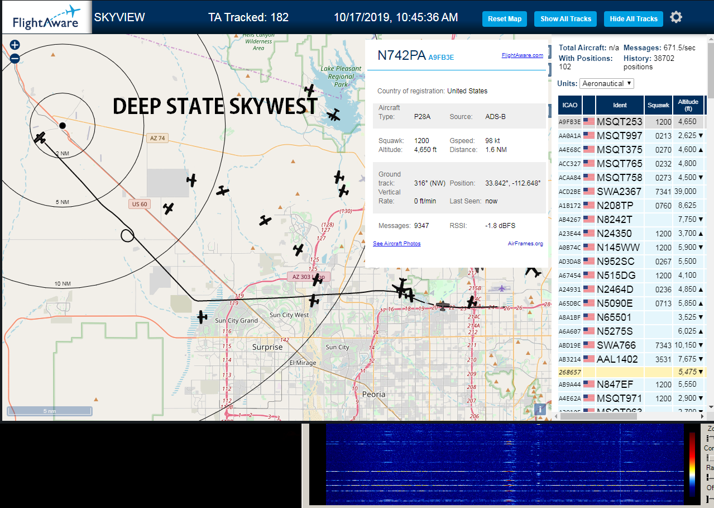714x508 pixels.
Task: Select the aircraft icon on AZ 303 Loop label
Action: coord(318,279)
